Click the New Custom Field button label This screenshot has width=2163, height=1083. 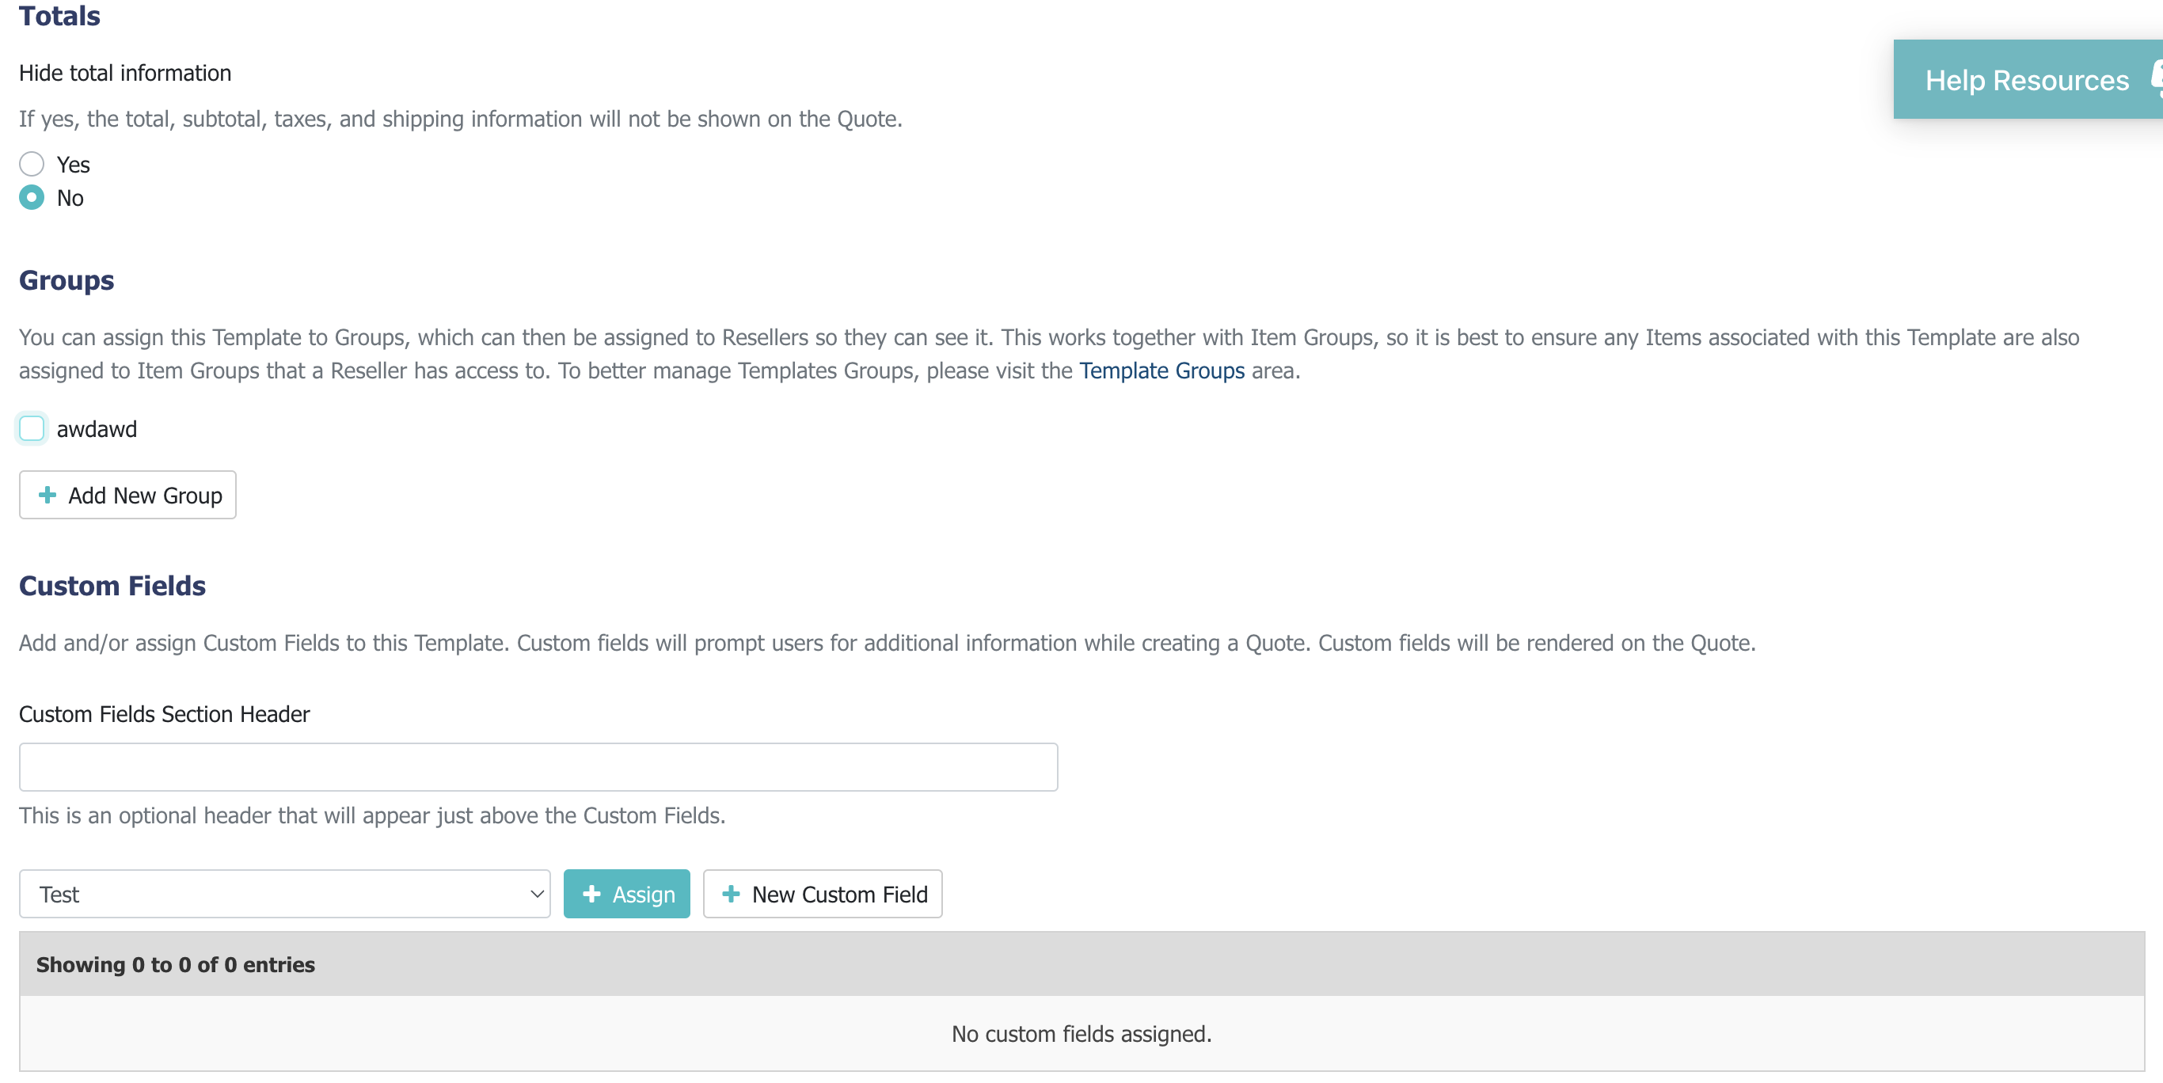click(x=840, y=895)
